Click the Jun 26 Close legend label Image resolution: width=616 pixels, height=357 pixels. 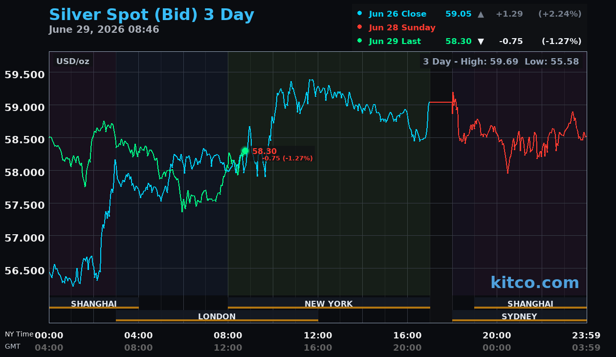[397, 14]
